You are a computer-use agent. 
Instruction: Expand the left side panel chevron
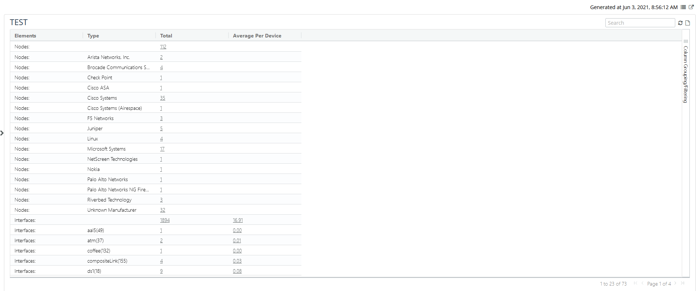point(2,133)
